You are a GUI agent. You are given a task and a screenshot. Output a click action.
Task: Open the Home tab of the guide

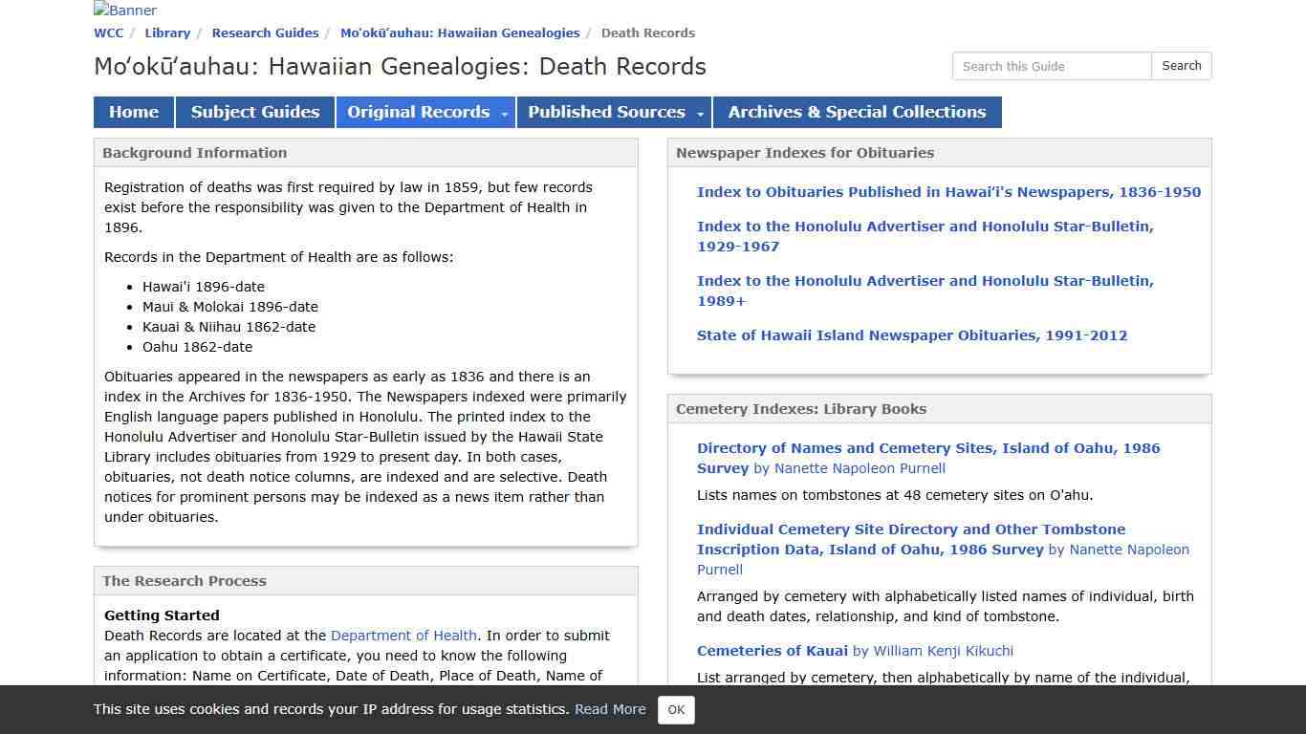click(x=133, y=112)
